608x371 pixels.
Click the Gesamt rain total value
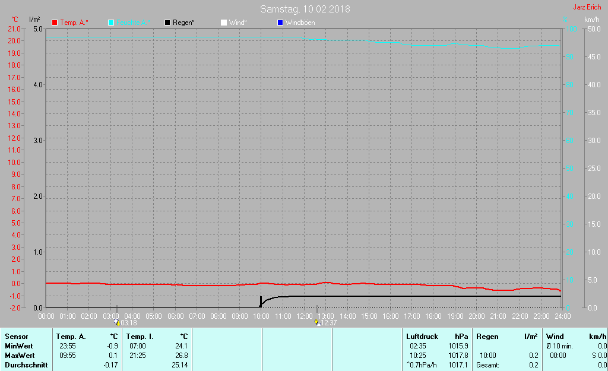pyautogui.click(x=534, y=365)
